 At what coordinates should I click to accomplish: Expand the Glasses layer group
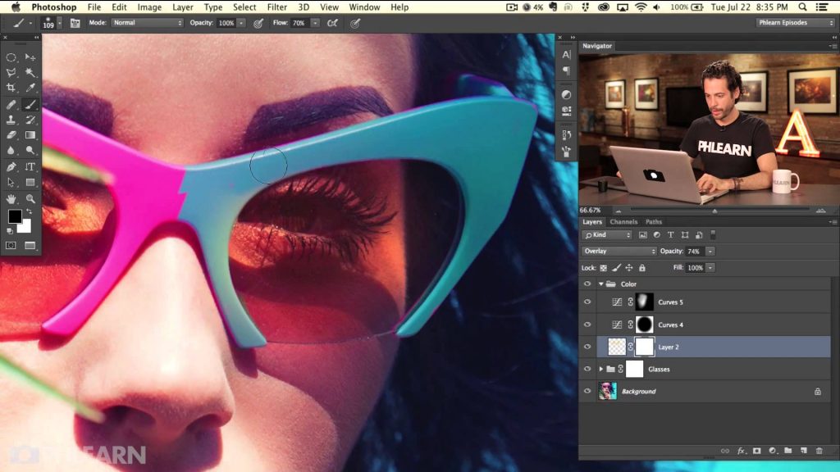pyautogui.click(x=602, y=370)
